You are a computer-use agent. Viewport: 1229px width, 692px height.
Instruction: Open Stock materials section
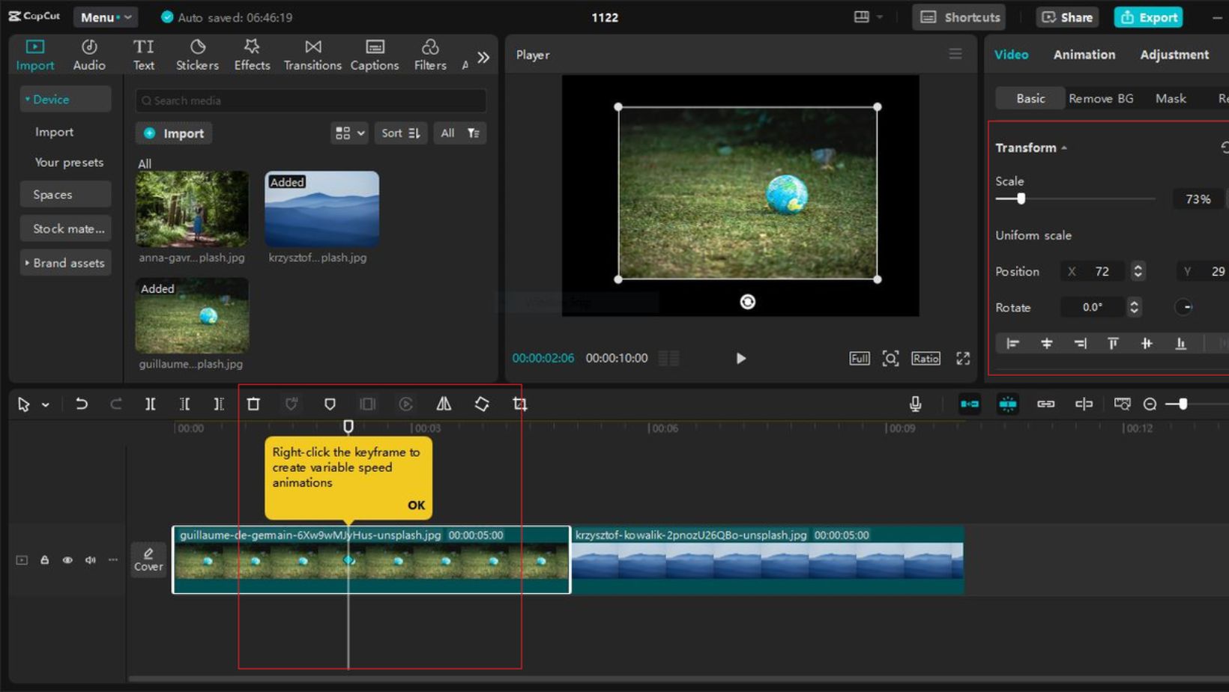tap(65, 228)
